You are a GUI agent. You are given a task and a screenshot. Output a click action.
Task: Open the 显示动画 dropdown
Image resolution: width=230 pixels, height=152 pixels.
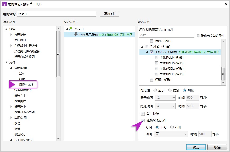[x=165, y=98]
